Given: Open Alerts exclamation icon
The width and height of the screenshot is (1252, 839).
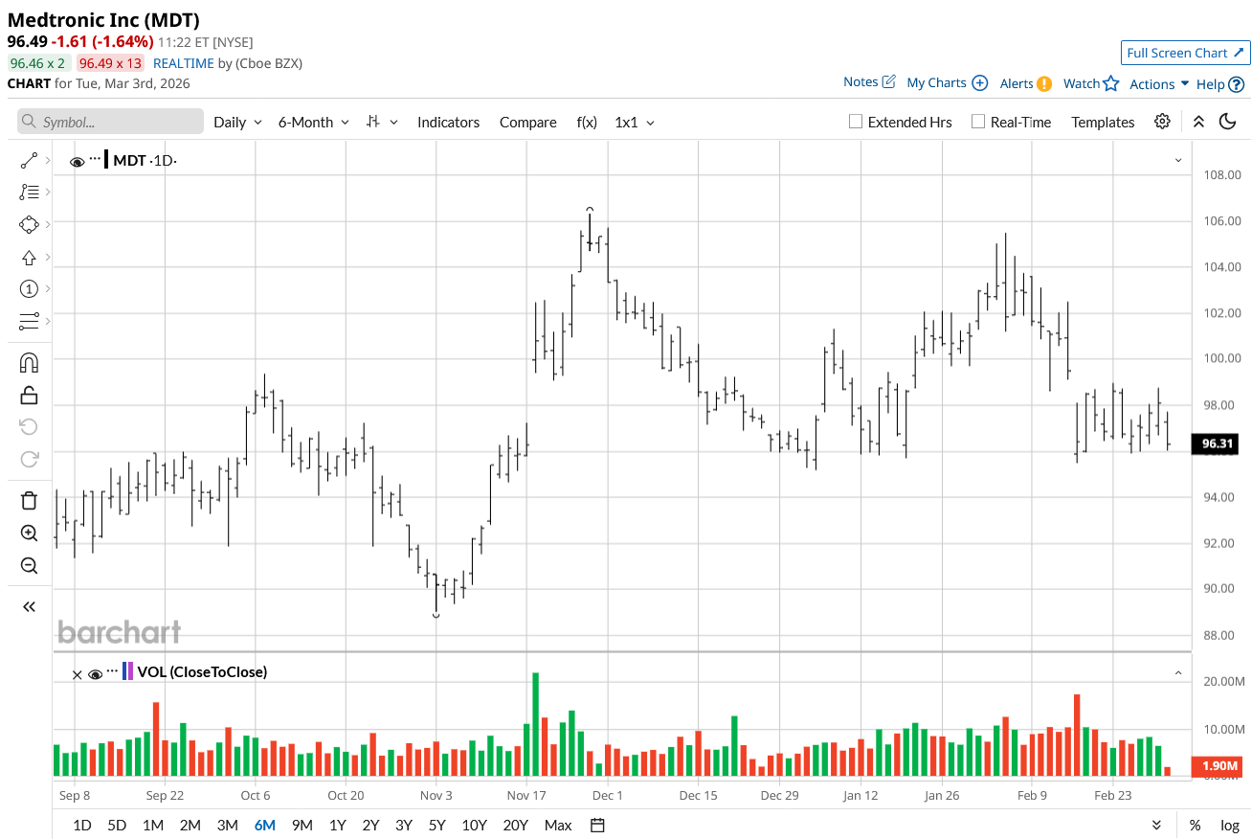Looking at the screenshot, I should [x=1044, y=83].
